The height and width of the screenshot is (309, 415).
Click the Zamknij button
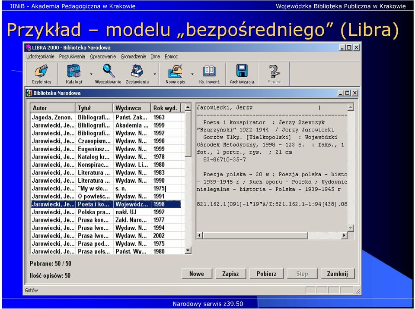click(338, 274)
